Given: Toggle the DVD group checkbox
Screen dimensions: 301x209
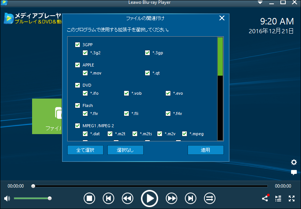Looking at the screenshot, I should (78, 85).
